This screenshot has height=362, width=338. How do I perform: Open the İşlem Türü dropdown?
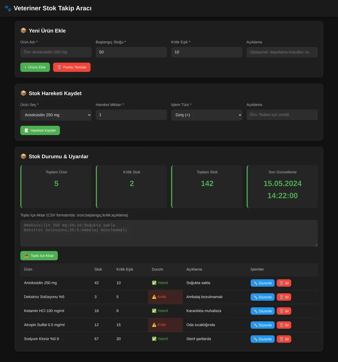coord(207,115)
